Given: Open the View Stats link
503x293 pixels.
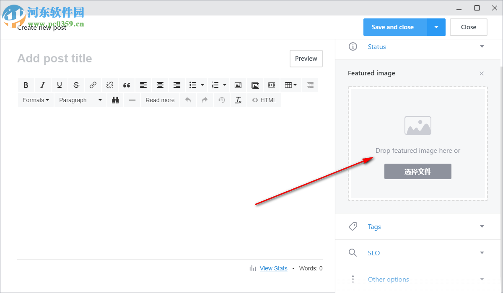Looking at the screenshot, I should coord(274,268).
